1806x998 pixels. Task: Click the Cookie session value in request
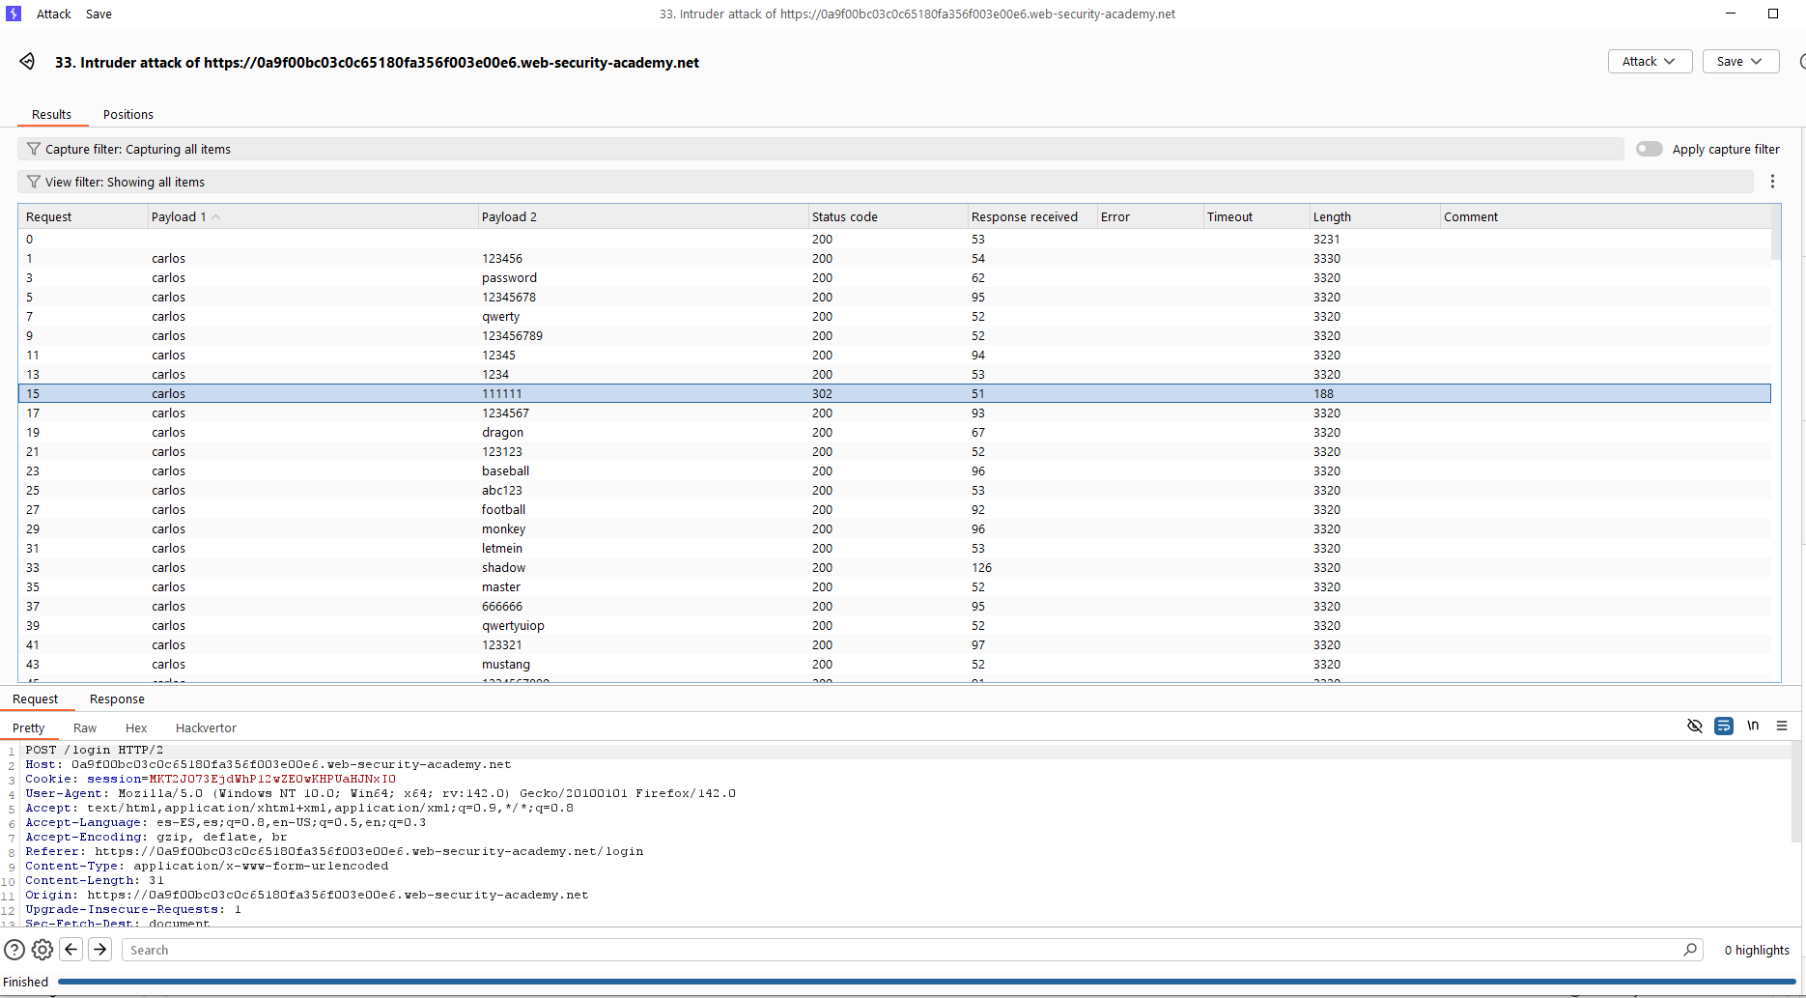click(x=272, y=779)
